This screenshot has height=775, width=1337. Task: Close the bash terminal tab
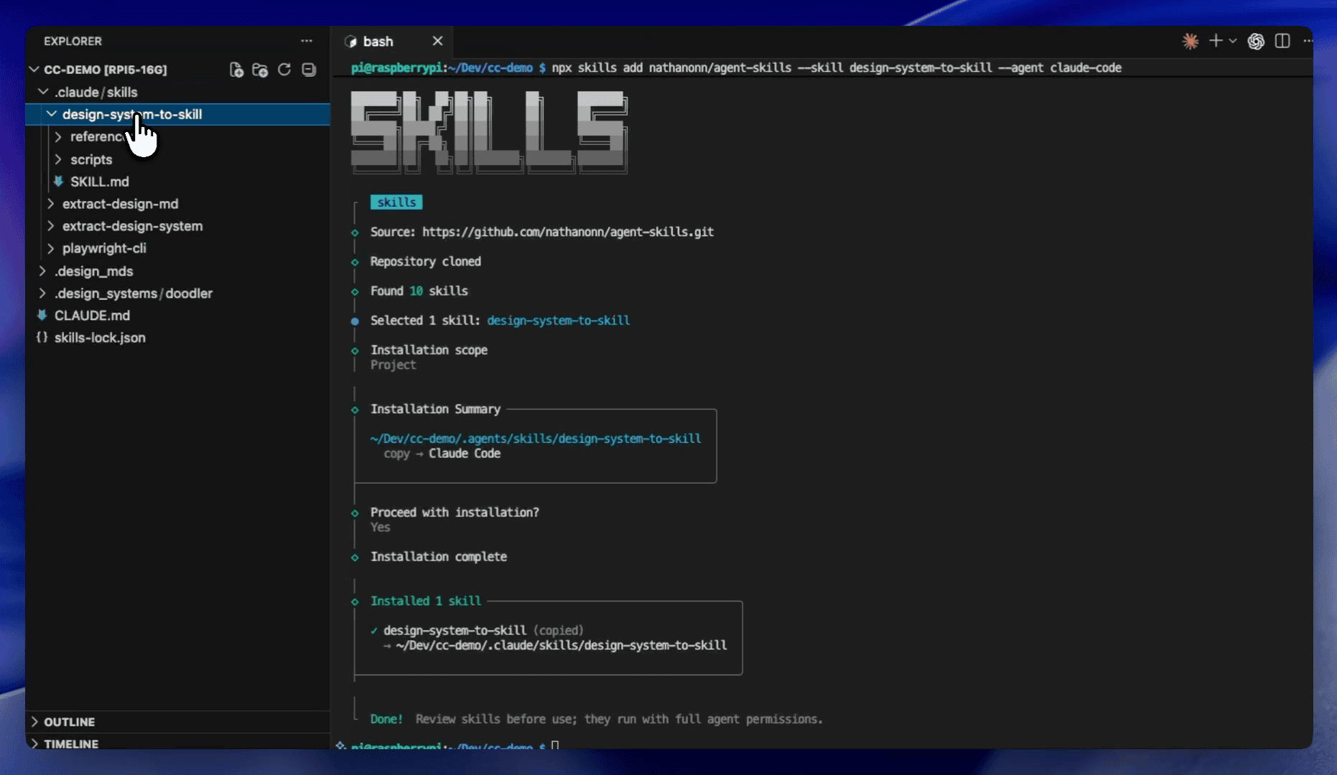[x=437, y=41]
